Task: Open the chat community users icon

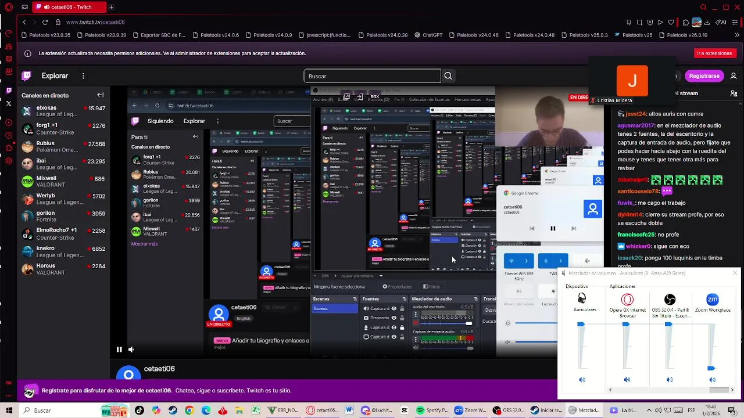Action: (734, 93)
